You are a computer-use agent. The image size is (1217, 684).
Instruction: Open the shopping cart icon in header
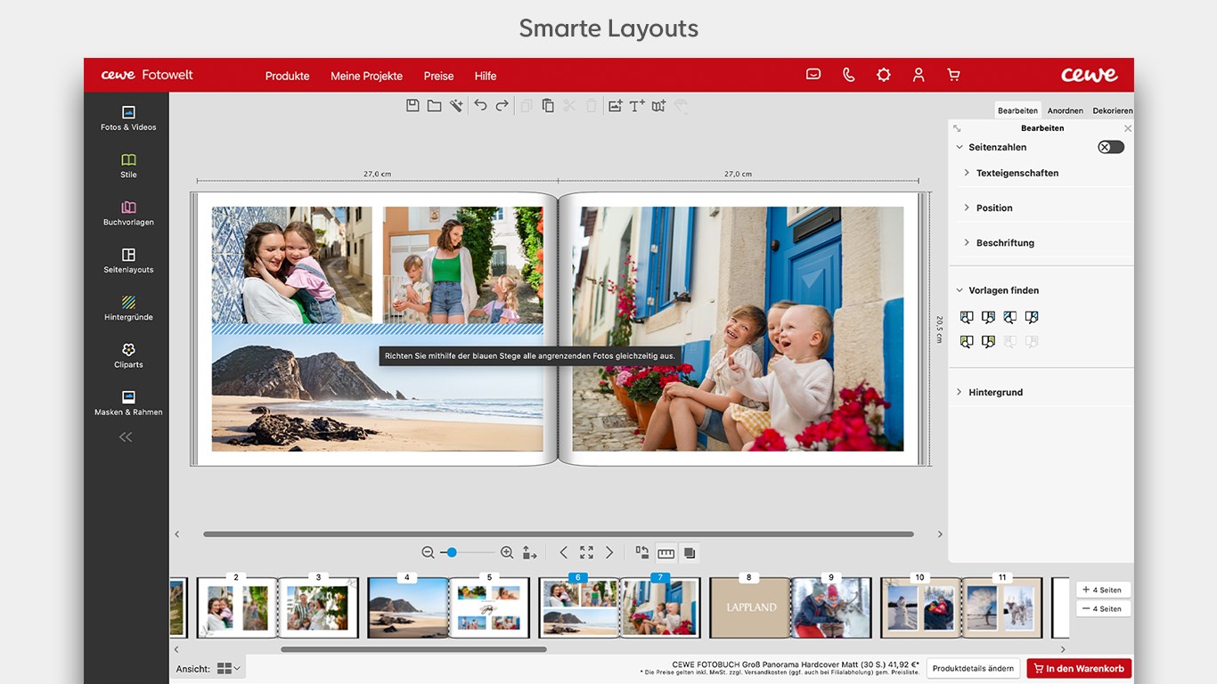coord(953,75)
